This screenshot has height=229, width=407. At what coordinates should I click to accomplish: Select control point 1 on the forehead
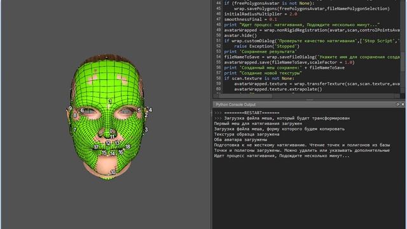(x=110, y=101)
